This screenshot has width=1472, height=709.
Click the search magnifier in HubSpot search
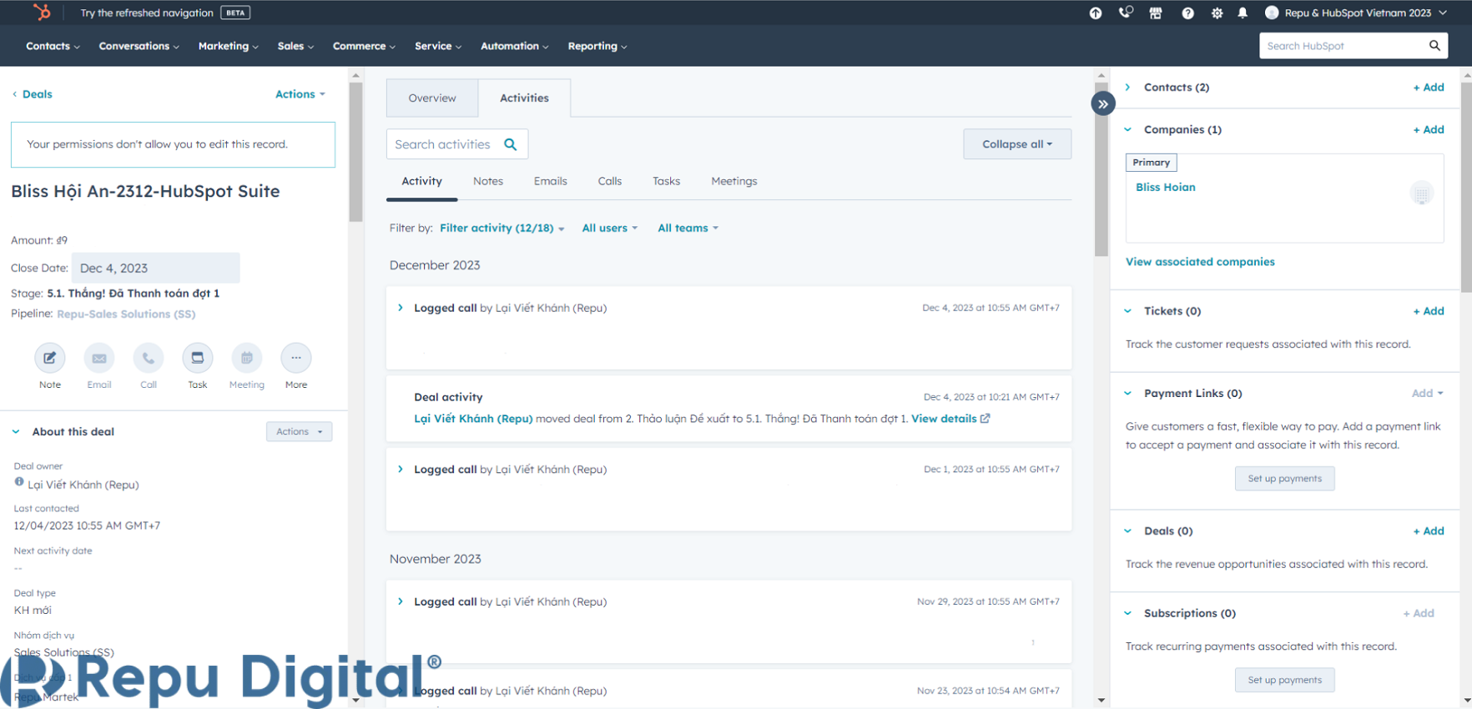[1434, 45]
